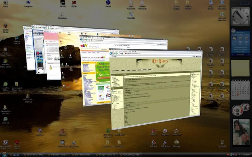Viewport: 252px width, 157px height.
Task: Click the calendar sidebar gadget
Action: (x=240, y=89)
